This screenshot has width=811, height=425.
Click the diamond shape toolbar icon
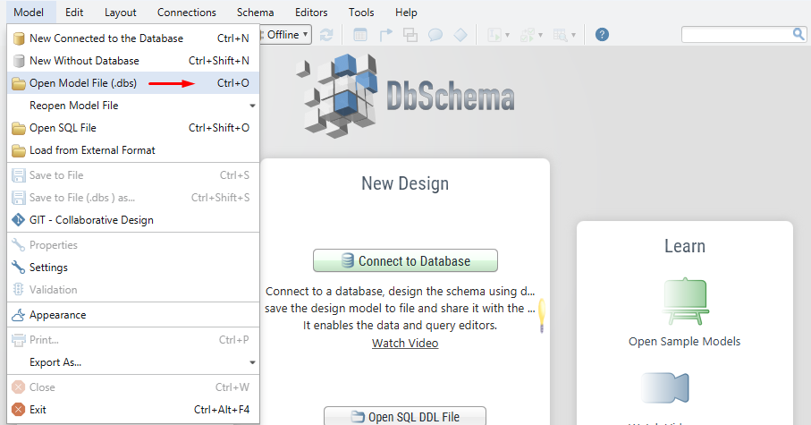(460, 35)
